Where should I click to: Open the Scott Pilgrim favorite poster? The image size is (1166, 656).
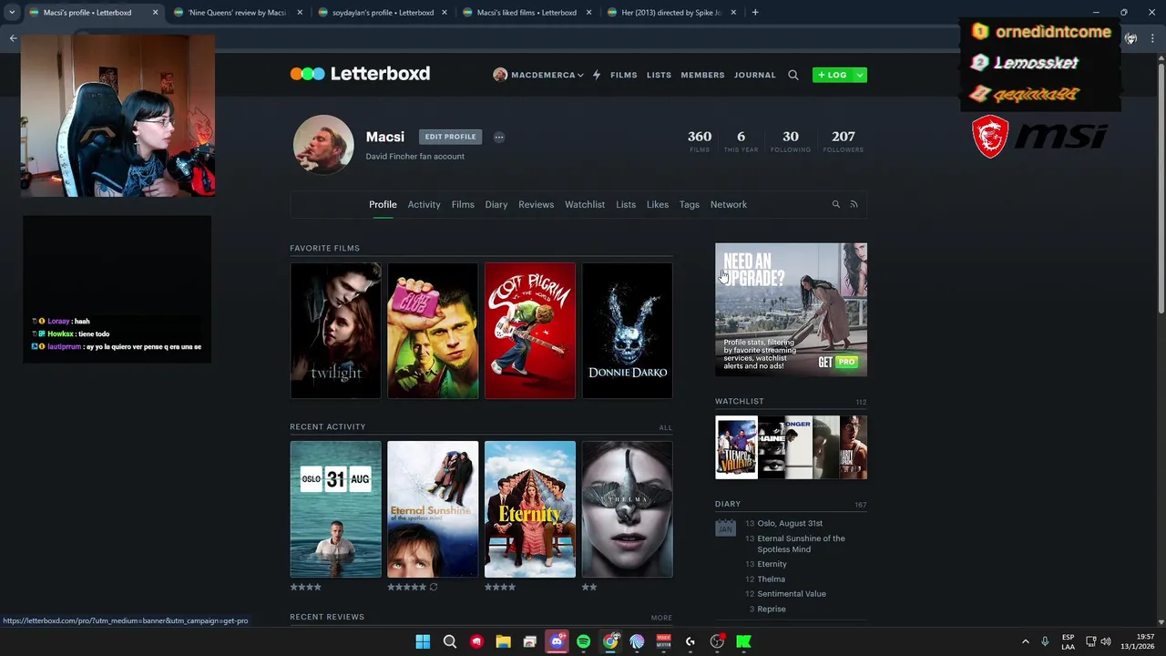click(530, 331)
